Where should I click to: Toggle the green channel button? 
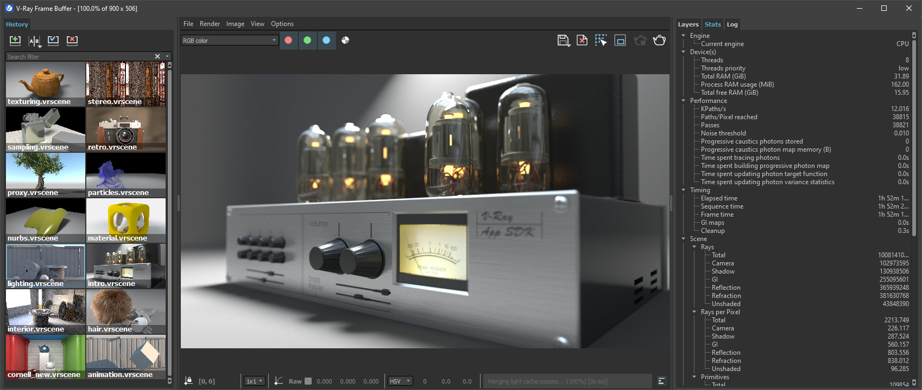pyautogui.click(x=307, y=40)
